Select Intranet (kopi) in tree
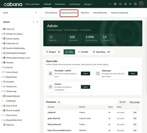The height and width of the screenshot is (133, 147). (12, 72)
